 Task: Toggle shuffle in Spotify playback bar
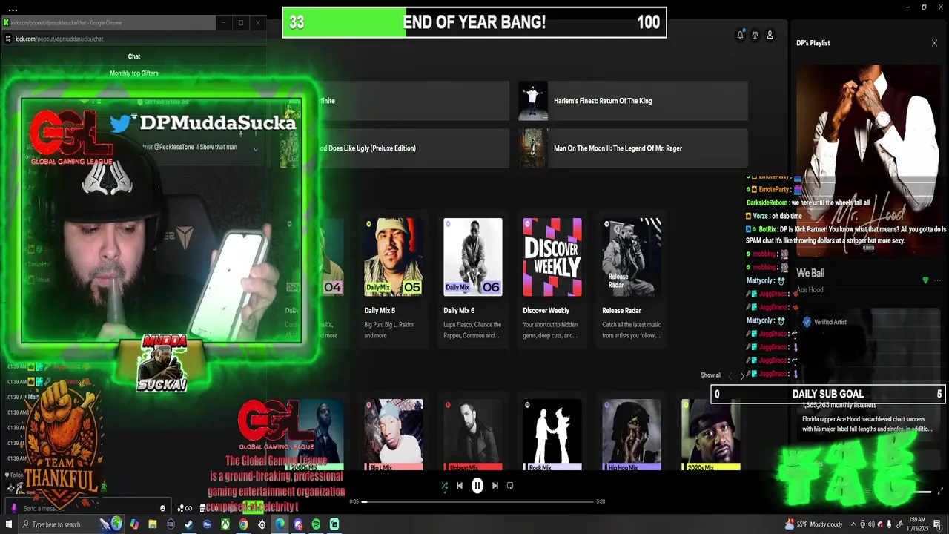pyautogui.click(x=444, y=486)
